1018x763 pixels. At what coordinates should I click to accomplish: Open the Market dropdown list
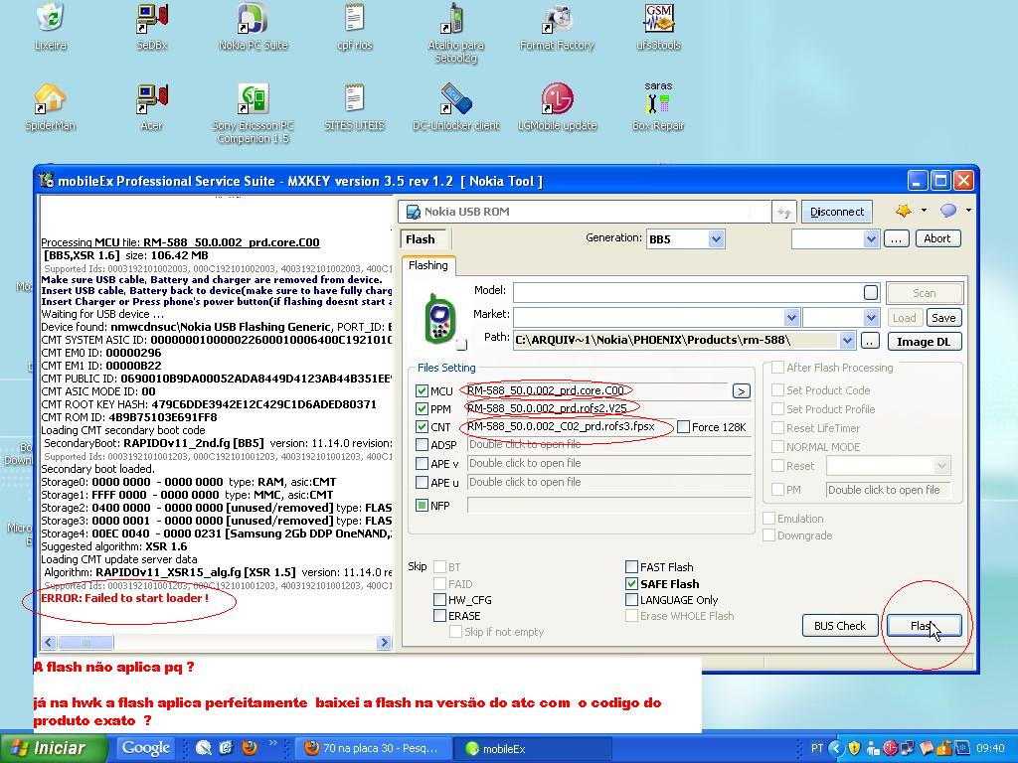point(790,318)
